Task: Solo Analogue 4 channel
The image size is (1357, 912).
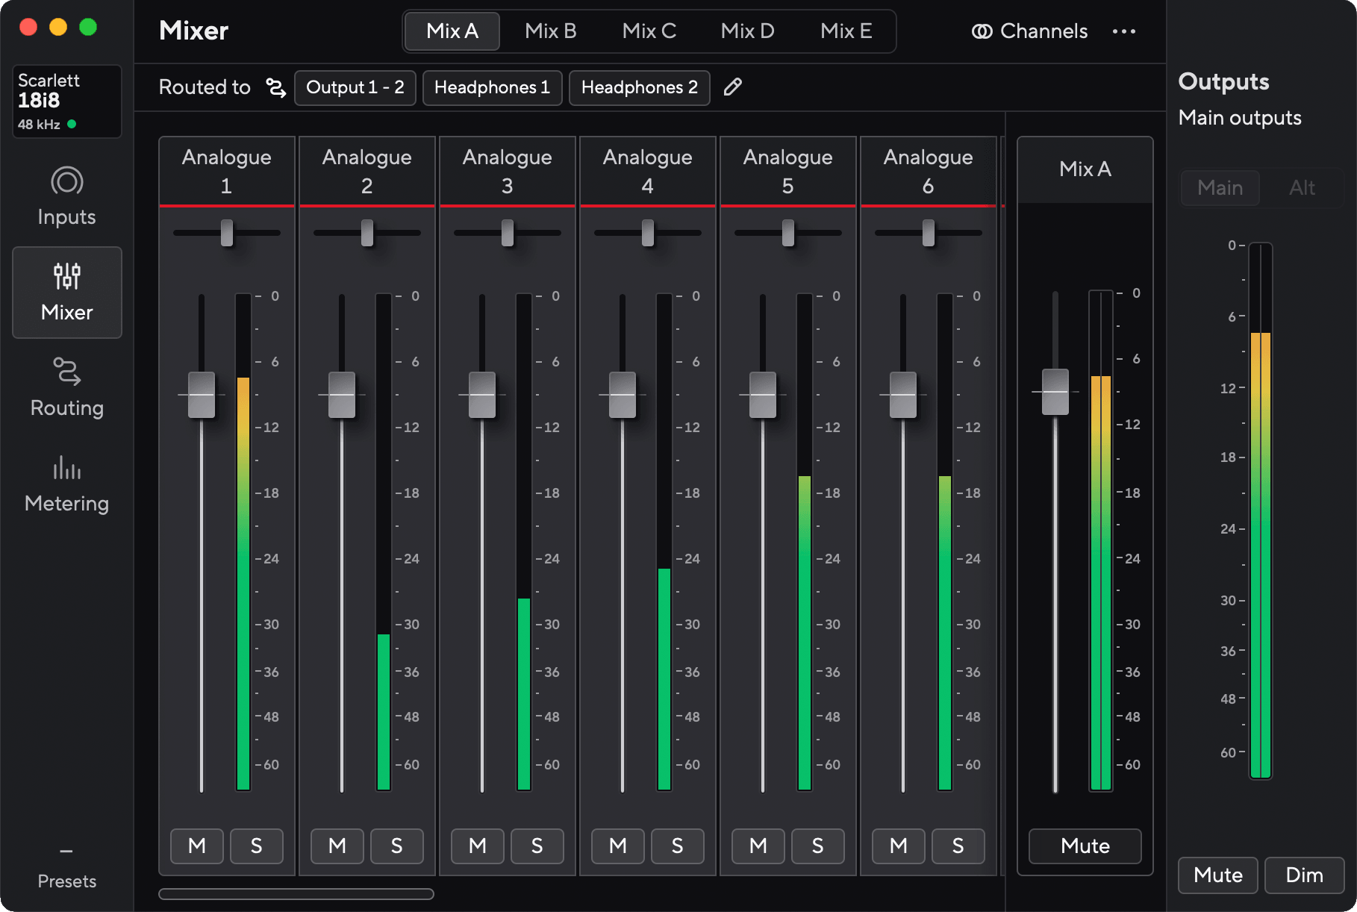Action: [678, 846]
